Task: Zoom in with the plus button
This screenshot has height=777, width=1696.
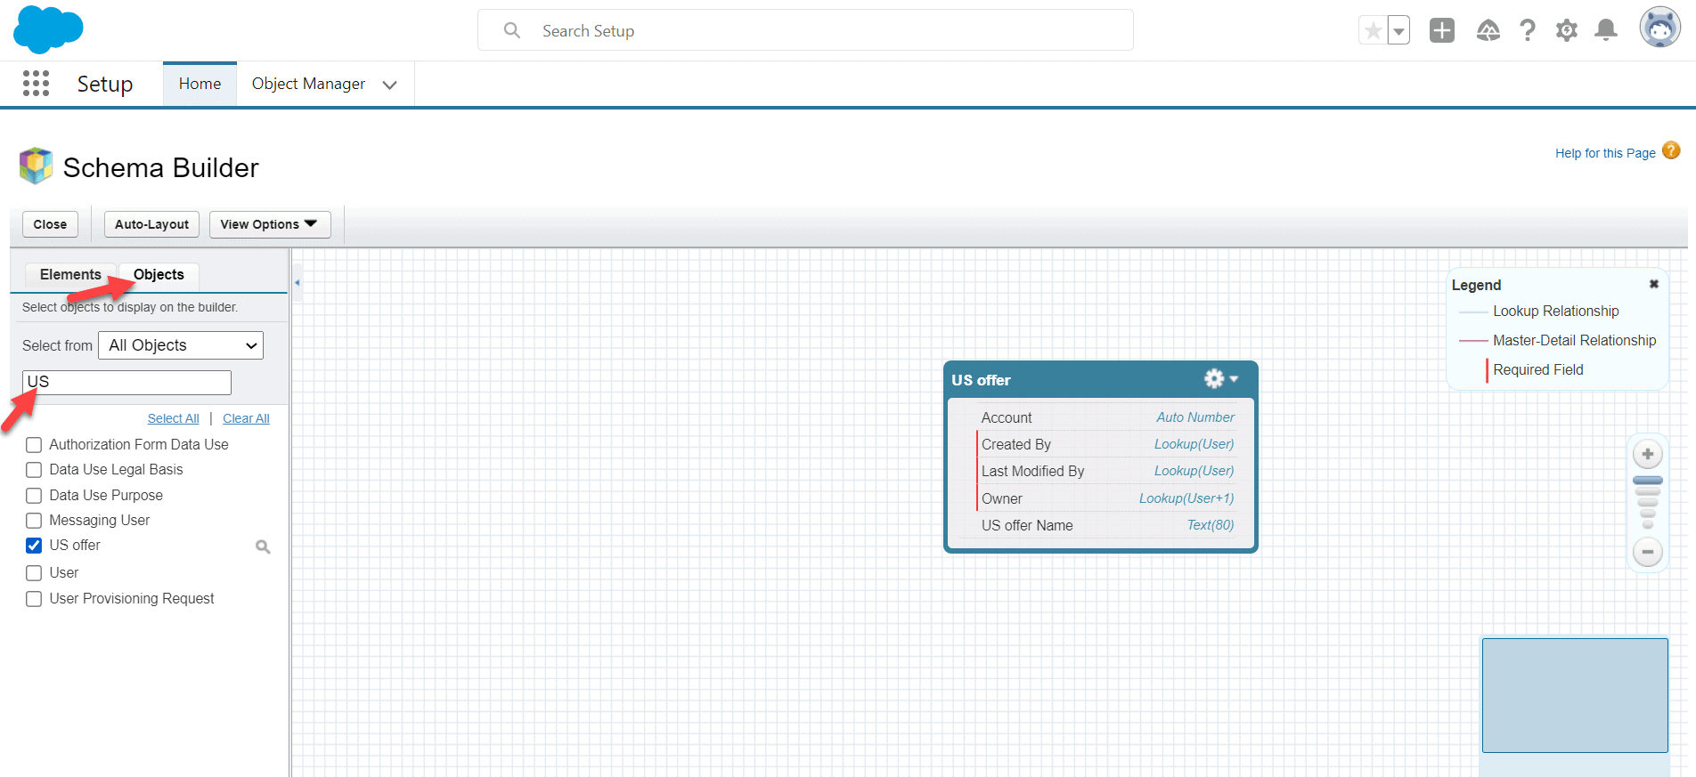Action: tap(1648, 455)
